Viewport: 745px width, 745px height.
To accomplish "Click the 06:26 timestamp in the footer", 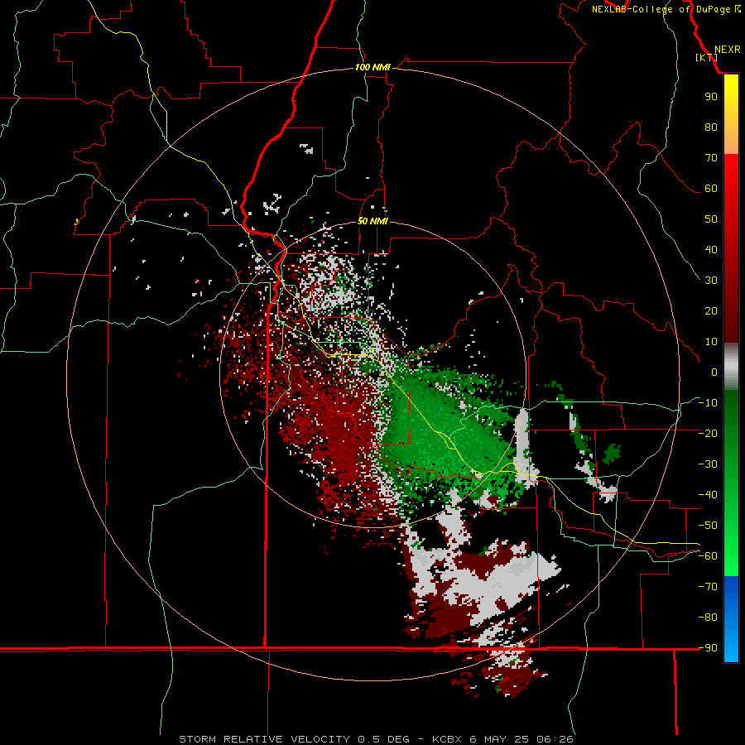I will (555, 739).
